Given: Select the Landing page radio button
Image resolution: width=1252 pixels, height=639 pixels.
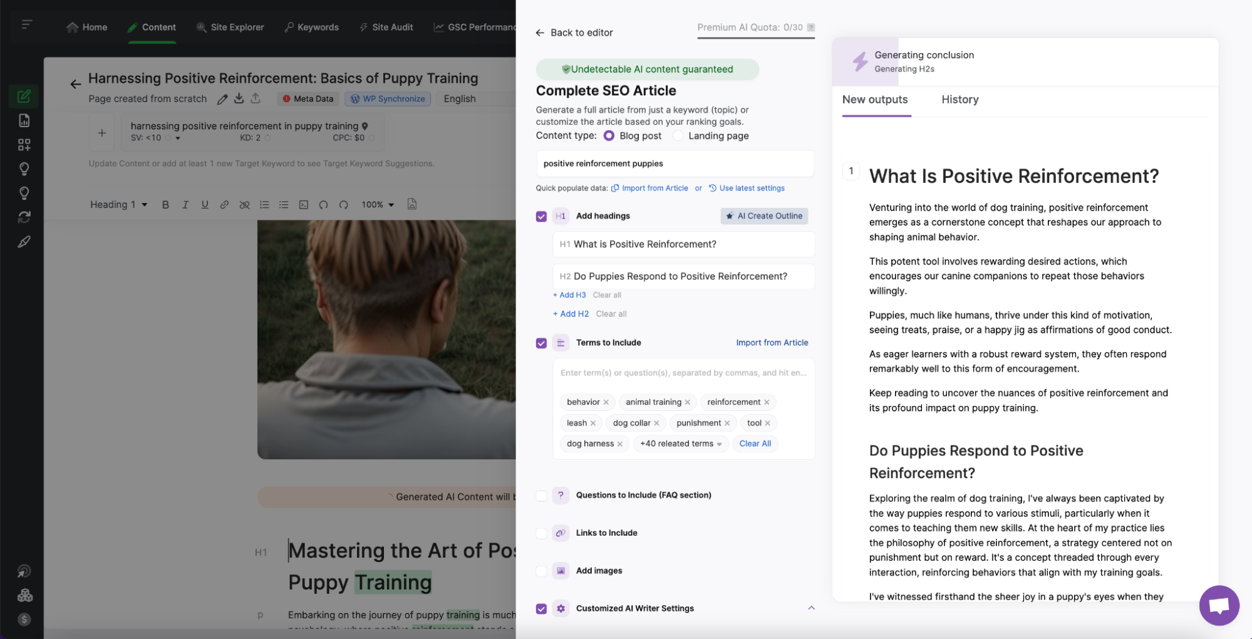Looking at the screenshot, I should click(678, 136).
